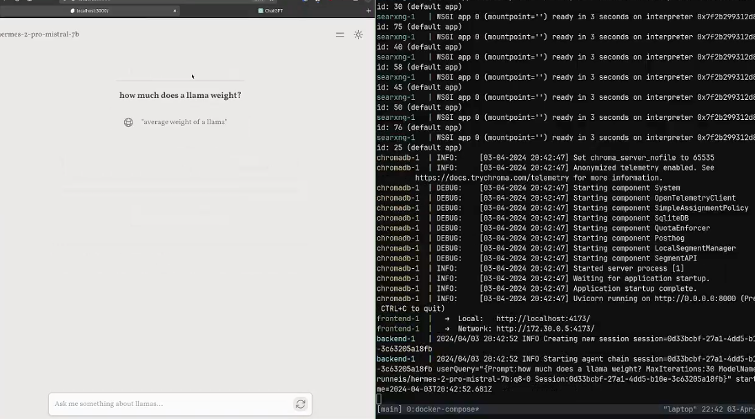Click 'Starting component OpenTelemetryClient' log line
The height and width of the screenshot is (419, 755).
tap(556, 198)
